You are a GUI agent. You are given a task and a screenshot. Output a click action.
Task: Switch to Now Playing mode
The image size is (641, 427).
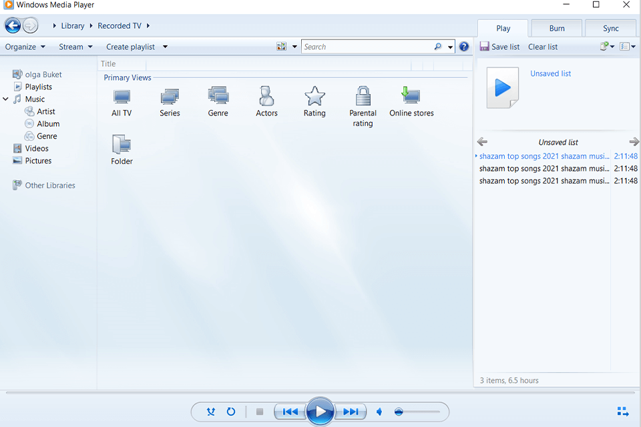(x=622, y=412)
